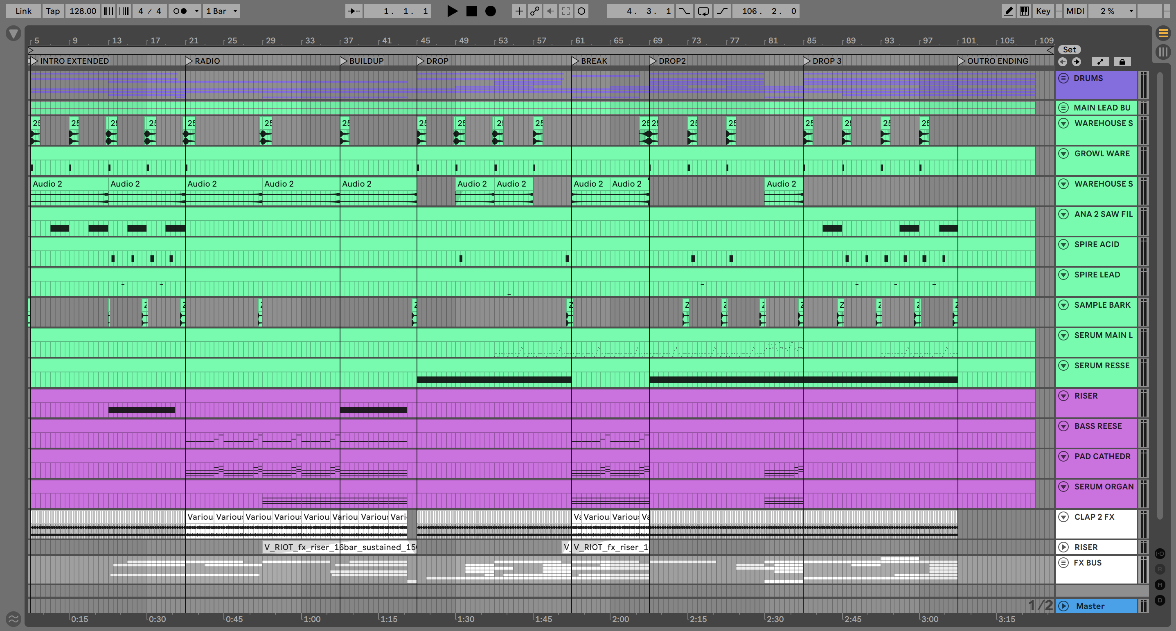Unfold the SPIRE ACID track

click(1064, 244)
